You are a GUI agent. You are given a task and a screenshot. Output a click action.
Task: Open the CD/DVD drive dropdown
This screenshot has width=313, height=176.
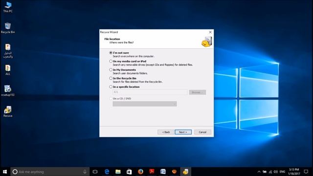point(145,104)
